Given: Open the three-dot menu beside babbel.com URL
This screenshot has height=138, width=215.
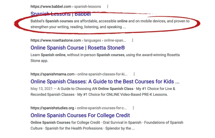Looking at the screenshot, I should pos(107,6).
